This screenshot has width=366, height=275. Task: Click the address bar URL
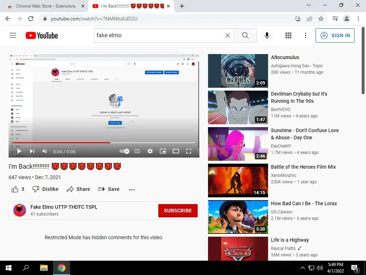click(94, 19)
